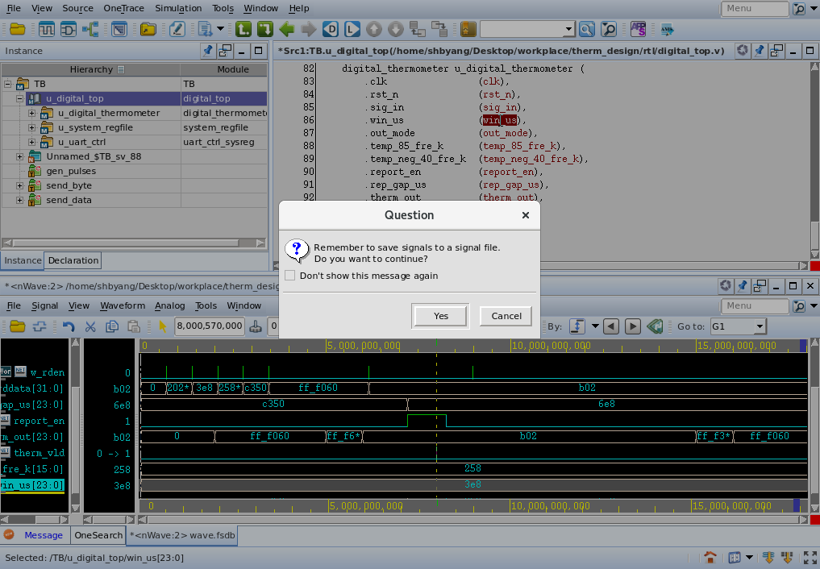Click the cursor time field 8,000,570,000
Screen dimensions: 820x569
tap(209, 326)
